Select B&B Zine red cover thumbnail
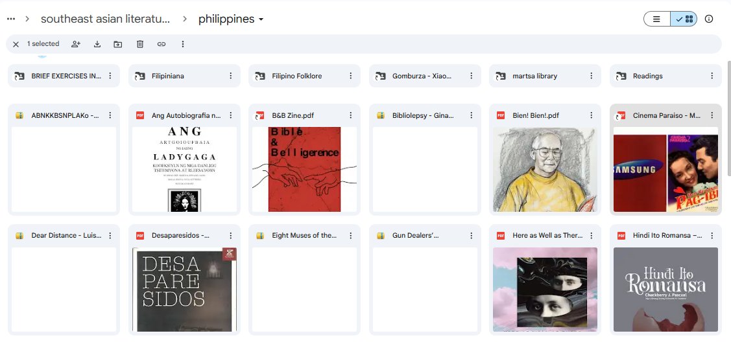This screenshot has height=342, width=731. [304, 169]
